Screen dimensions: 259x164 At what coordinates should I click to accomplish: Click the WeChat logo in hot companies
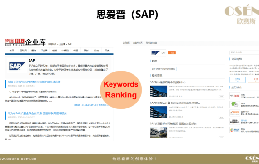click(x=235, y=104)
